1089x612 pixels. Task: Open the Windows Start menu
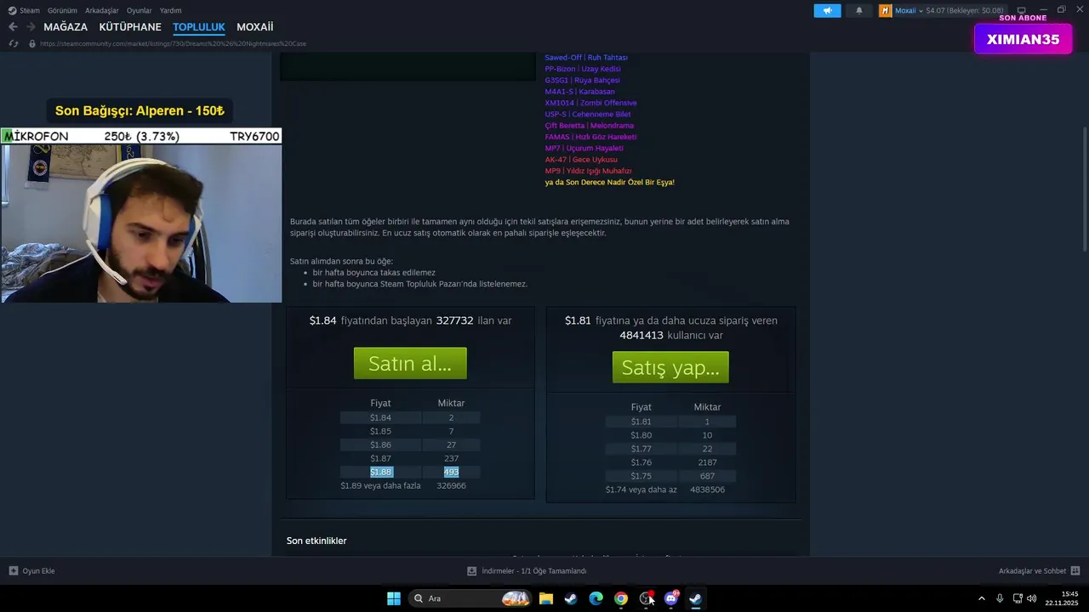pos(394,598)
